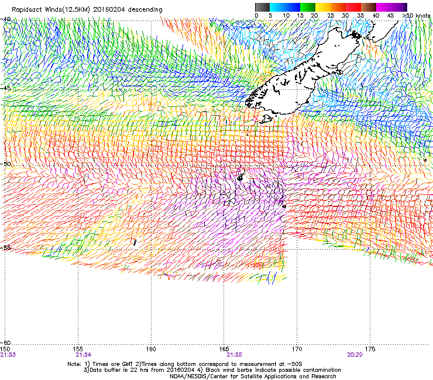This screenshot has height=380, width=433.
Task: Click the 21:55 pass time label
Action: coord(234,355)
